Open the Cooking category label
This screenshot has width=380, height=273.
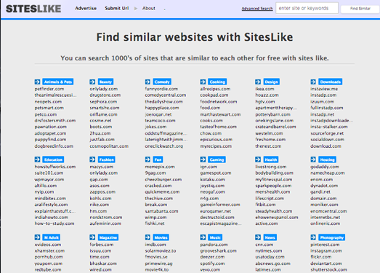217,82
